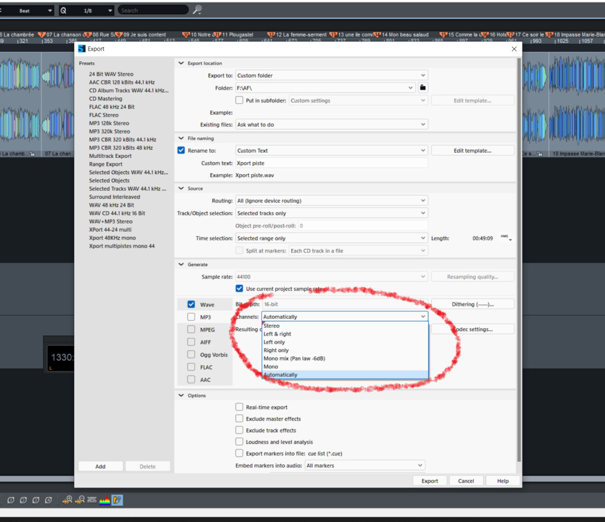Open the Rename to Custom Text dropdown
This screenshot has width=605, height=522.
[332, 150]
